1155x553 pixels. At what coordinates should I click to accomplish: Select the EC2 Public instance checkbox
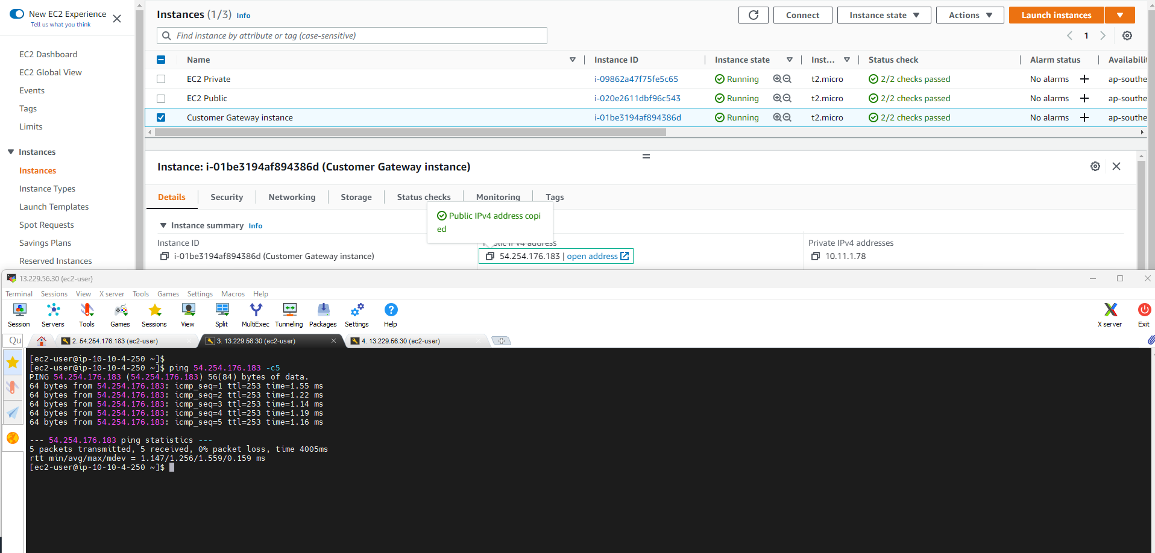[161, 98]
